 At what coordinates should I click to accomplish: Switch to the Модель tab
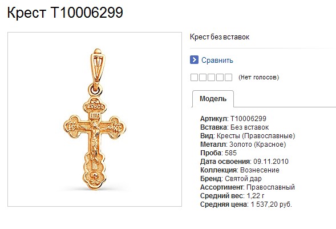click(213, 99)
